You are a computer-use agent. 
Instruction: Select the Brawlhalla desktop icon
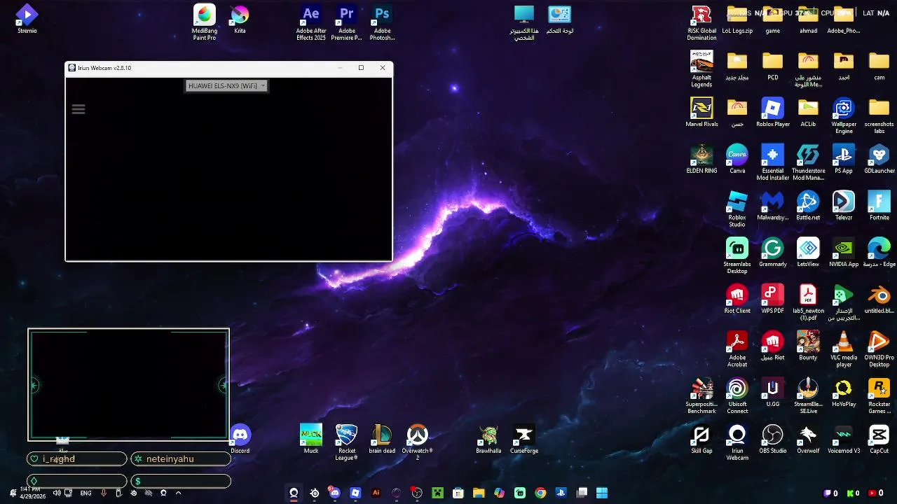488,439
